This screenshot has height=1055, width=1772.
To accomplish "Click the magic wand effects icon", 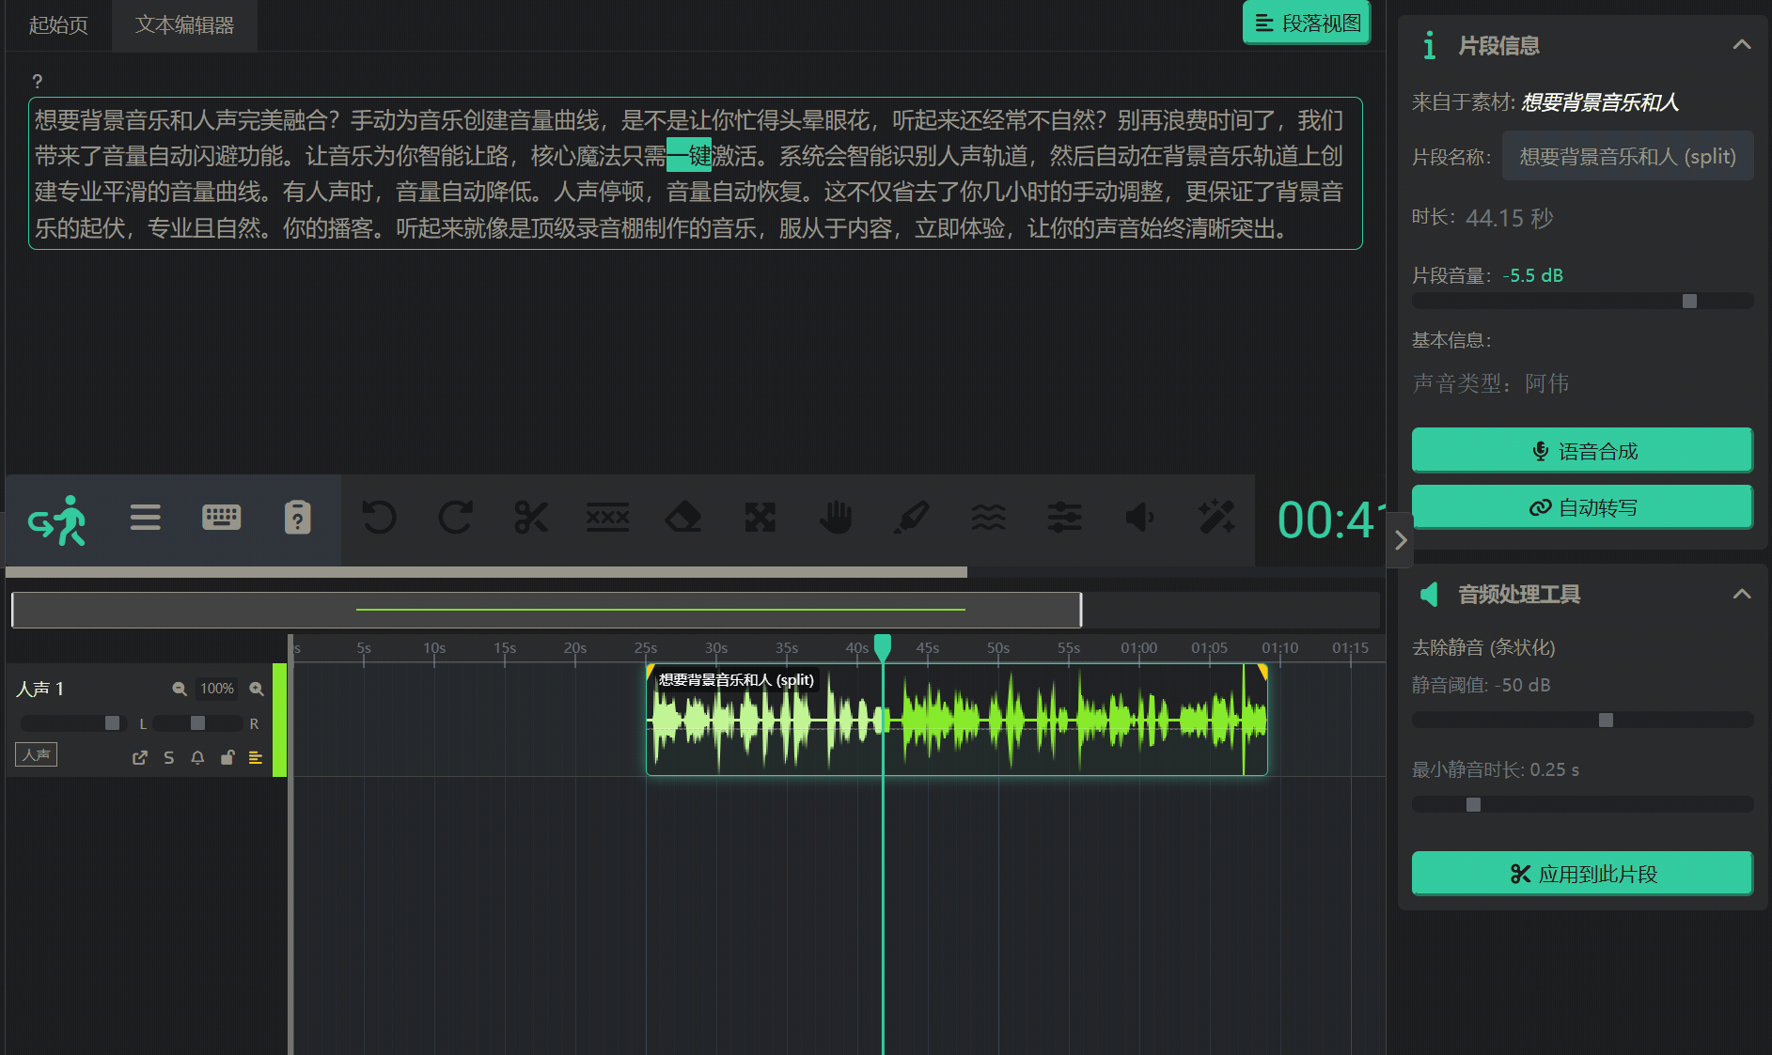I will (x=1216, y=518).
